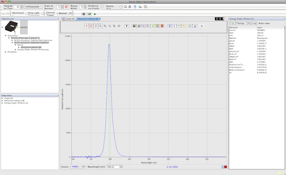The height and width of the screenshot is (175, 286).
Task: Collapse the Acquisition tree node
Action: (6, 35)
